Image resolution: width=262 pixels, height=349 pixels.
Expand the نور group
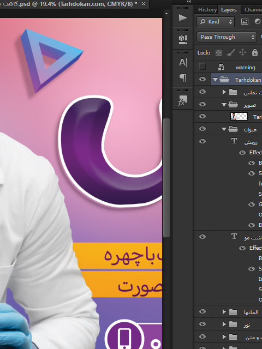[224, 324]
